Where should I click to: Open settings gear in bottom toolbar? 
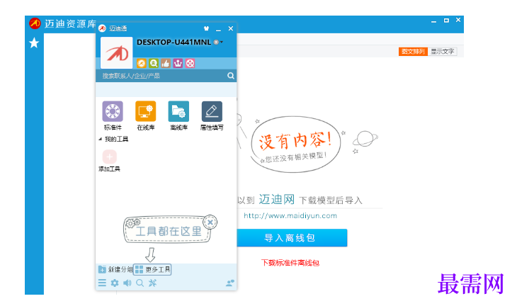(x=115, y=283)
